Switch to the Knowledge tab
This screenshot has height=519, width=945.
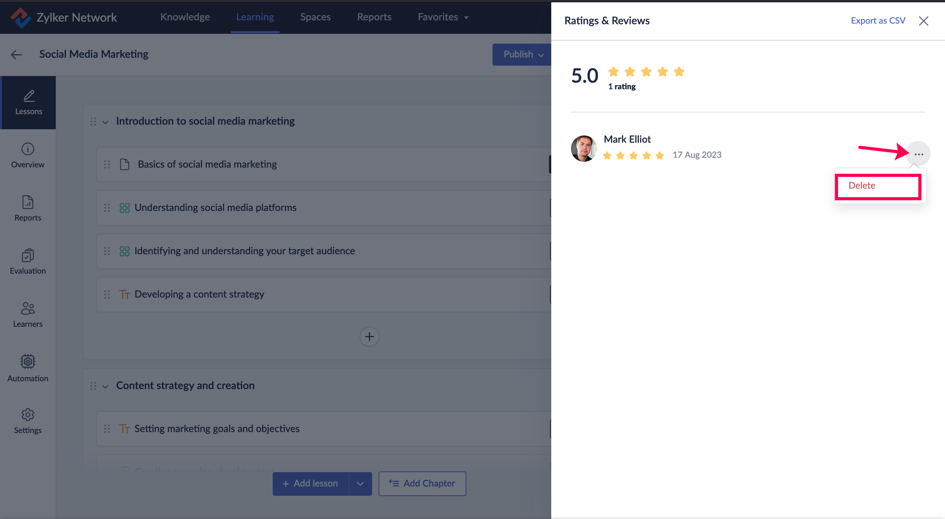(x=185, y=17)
